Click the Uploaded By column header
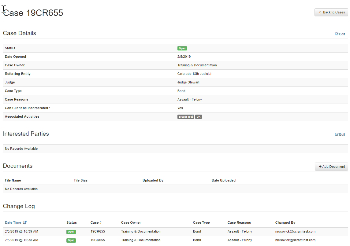This screenshot has height=246, width=350. 153,180
